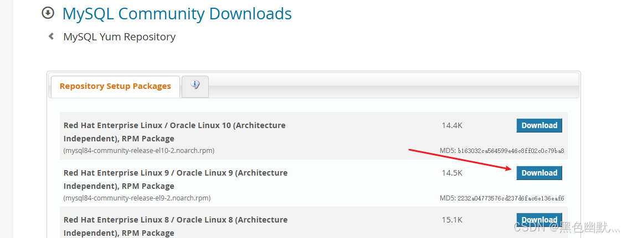Click Red Hat Enterprise Linux 10 package title
The height and width of the screenshot is (238, 622).
(x=174, y=132)
